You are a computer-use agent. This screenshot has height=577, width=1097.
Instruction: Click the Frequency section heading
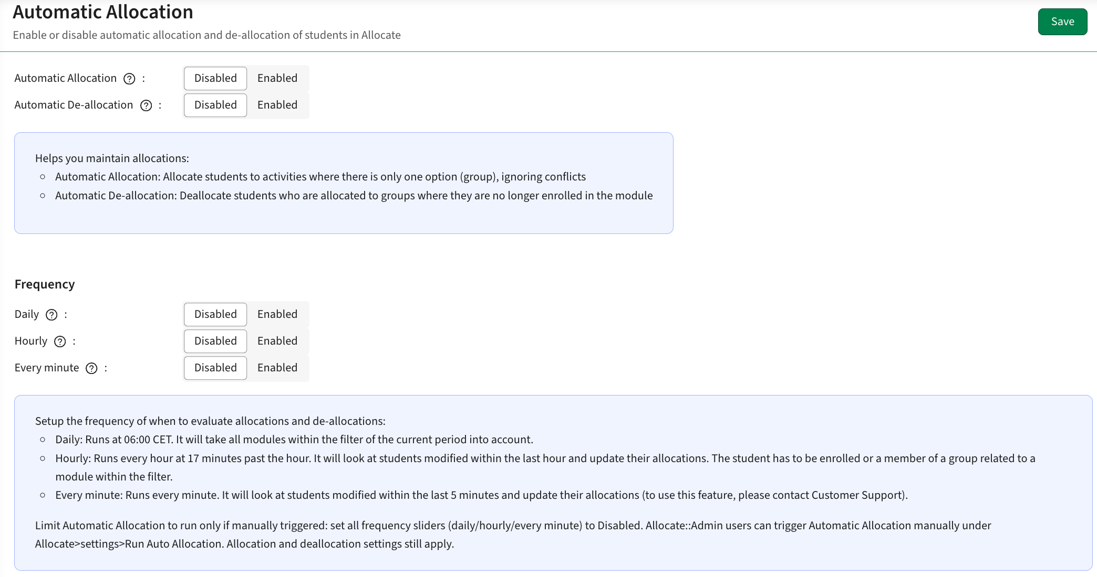(x=45, y=284)
